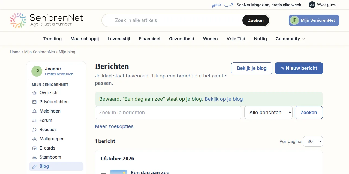349x174 pixels.
Task: Click the Blog pencil icon in the sidebar
Action: (34, 166)
